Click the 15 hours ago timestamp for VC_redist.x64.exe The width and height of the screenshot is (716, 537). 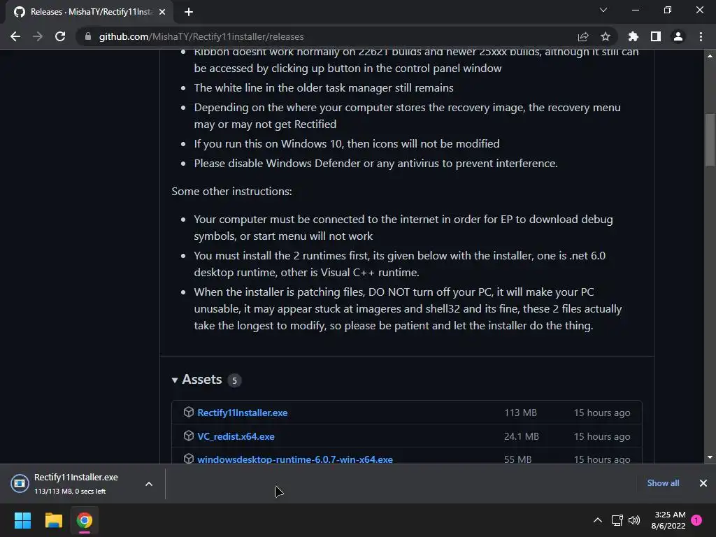pyautogui.click(x=602, y=436)
